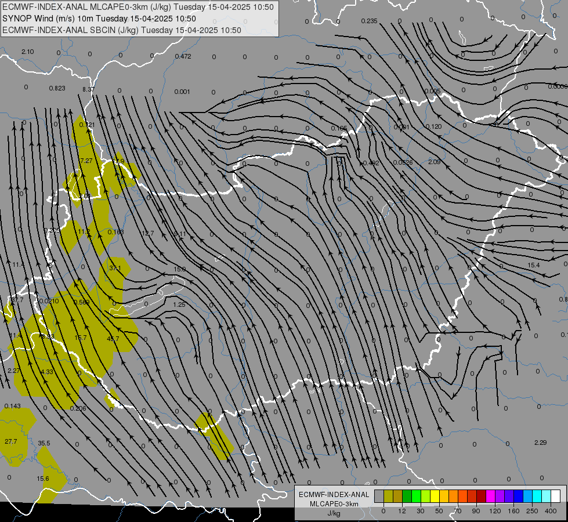Click the dark green legend swatch after 12
This screenshot has width=568, height=522.
(x=407, y=496)
